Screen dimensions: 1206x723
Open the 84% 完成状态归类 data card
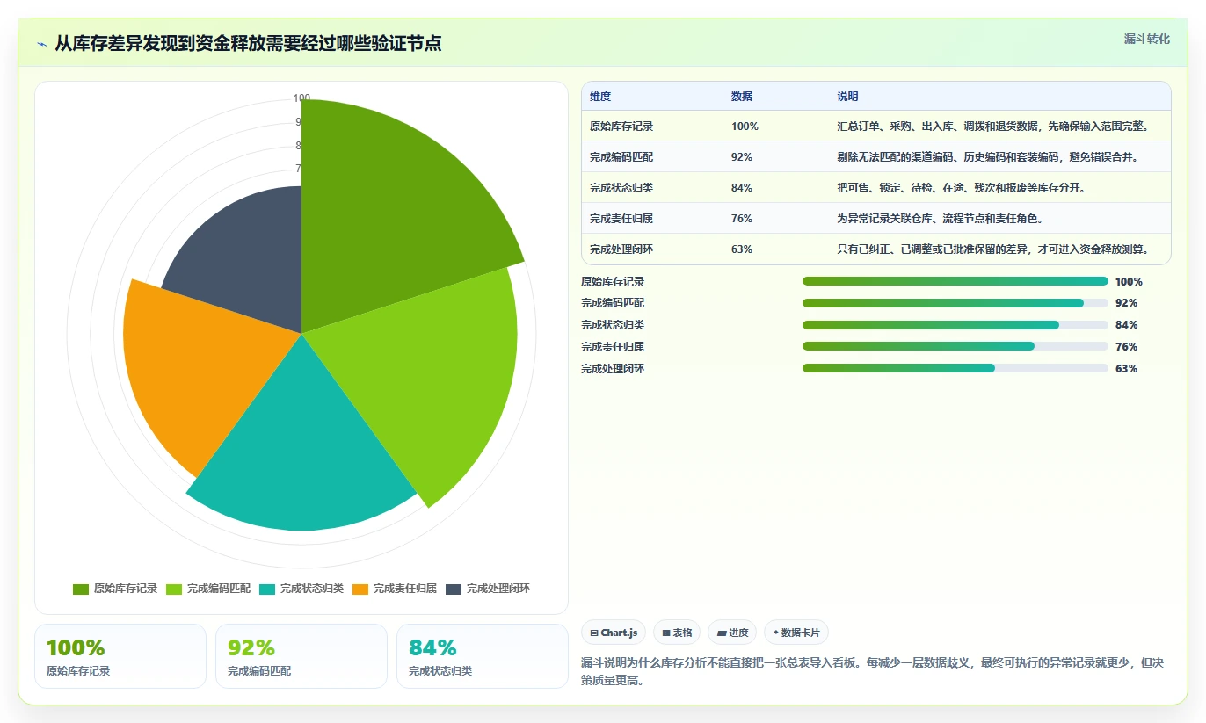[x=483, y=656]
